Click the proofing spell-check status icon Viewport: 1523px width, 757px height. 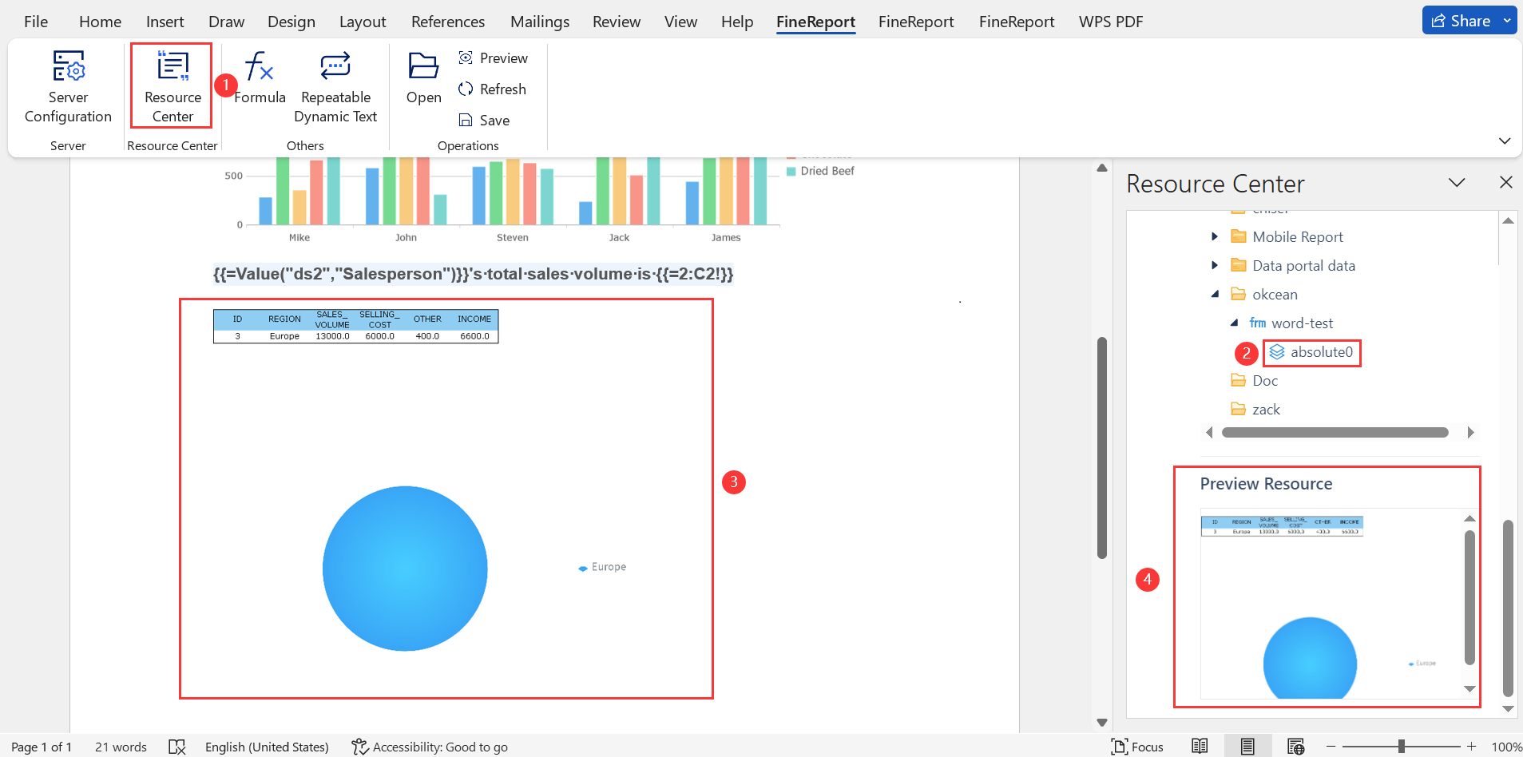176,747
